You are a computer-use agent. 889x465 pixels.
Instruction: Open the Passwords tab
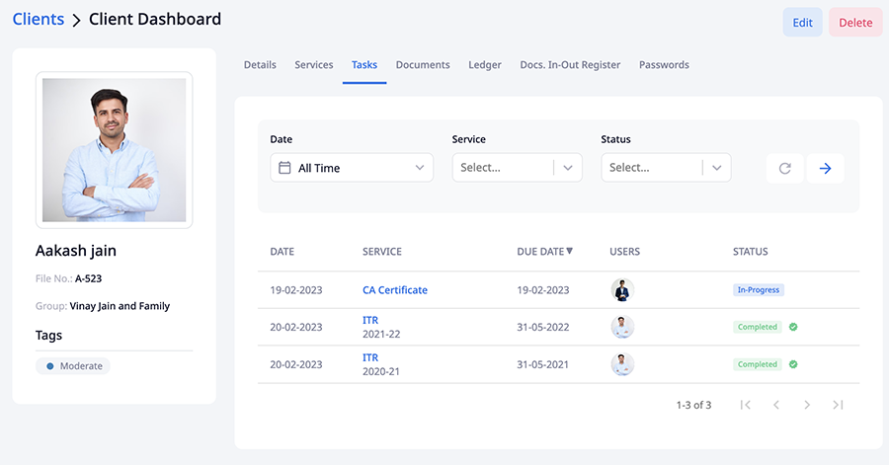664,65
